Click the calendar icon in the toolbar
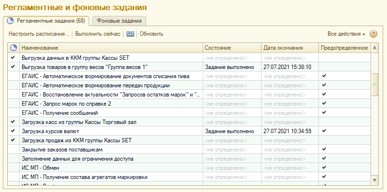Image resolution: width=387 pixels, height=192 pixels. tap(130, 34)
